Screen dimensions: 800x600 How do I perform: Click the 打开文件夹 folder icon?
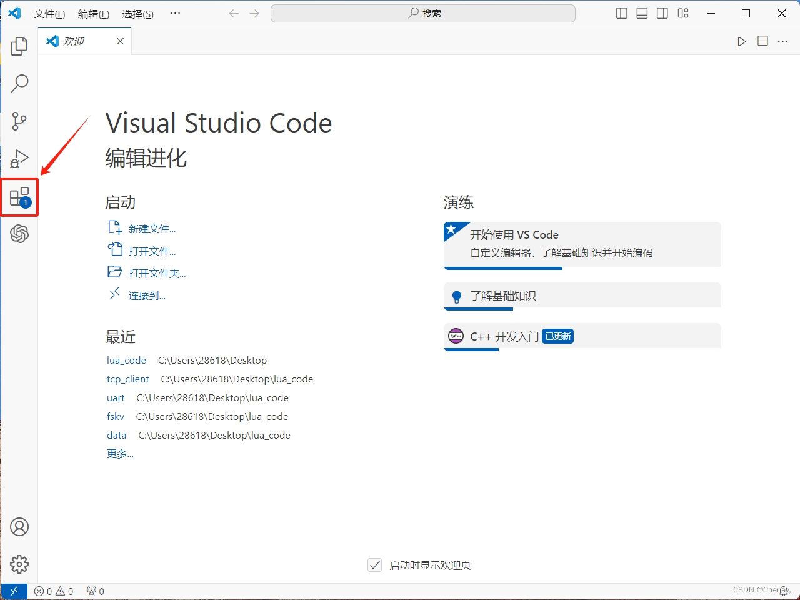coord(115,272)
